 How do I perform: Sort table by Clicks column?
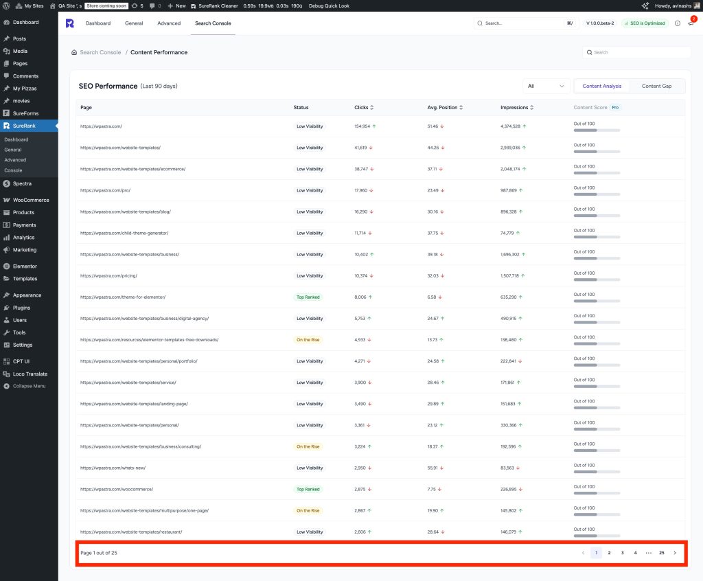coord(364,108)
